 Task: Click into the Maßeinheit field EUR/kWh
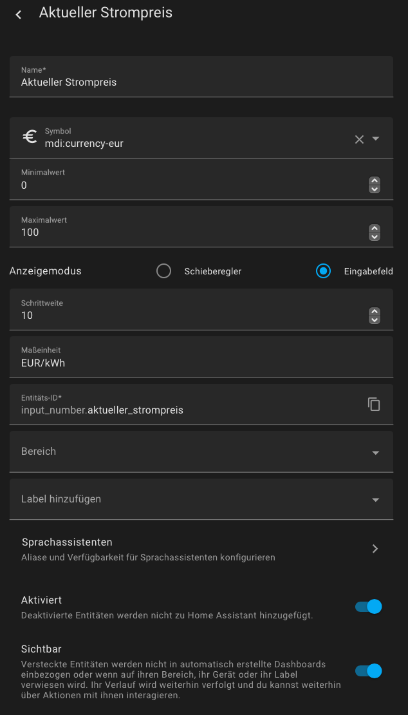(x=201, y=357)
